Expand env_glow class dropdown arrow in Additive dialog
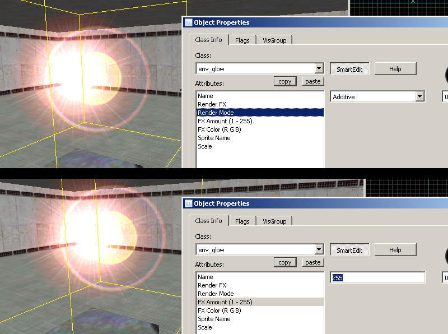 click(319, 68)
